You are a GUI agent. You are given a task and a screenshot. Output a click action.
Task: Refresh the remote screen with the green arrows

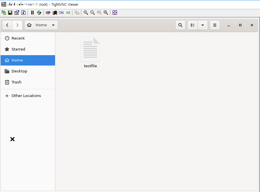[39, 13]
